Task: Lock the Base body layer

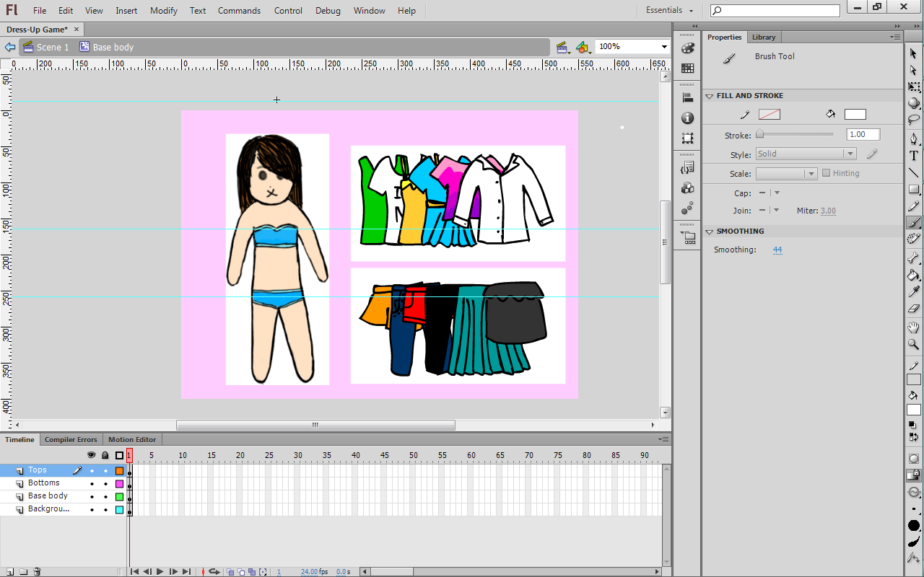Action: pos(105,496)
